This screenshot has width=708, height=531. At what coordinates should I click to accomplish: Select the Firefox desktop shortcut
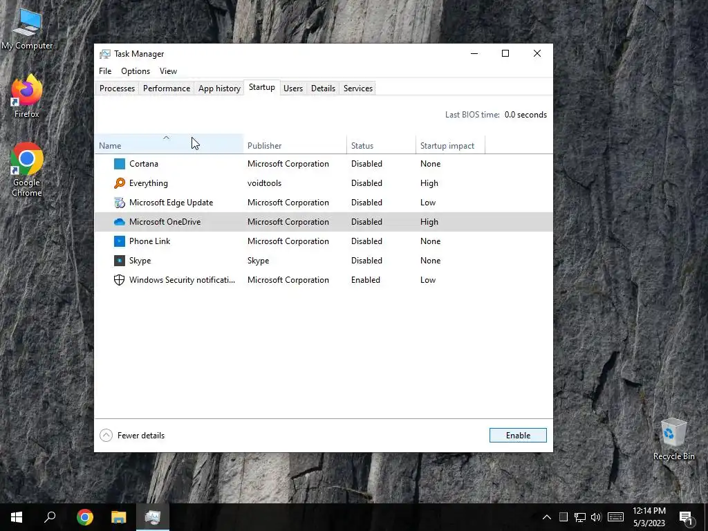[x=27, y=96]
